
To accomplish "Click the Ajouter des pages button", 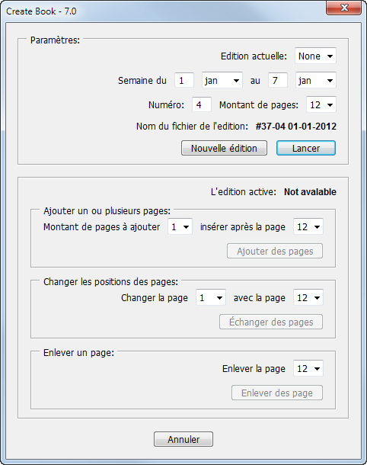I will click(275, 252).
